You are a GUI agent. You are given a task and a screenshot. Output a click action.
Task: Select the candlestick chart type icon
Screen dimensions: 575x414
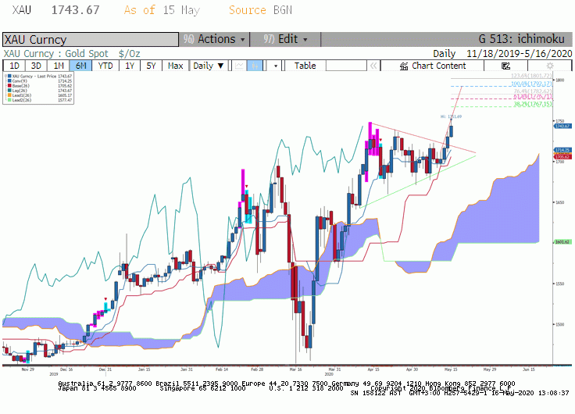point(255,66)
